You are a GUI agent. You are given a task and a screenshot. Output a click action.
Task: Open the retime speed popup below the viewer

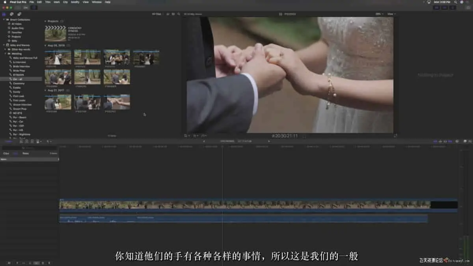tap(204, 136)
